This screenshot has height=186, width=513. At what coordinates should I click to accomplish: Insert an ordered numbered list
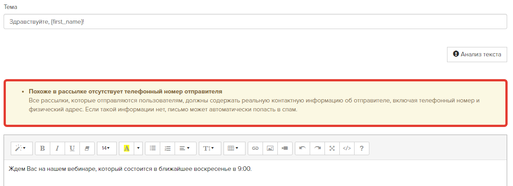click(167, 148)
